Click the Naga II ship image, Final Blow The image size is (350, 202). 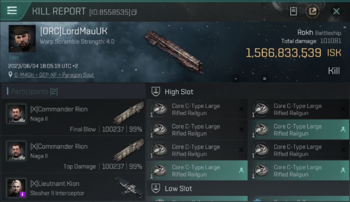coord(129,112)
